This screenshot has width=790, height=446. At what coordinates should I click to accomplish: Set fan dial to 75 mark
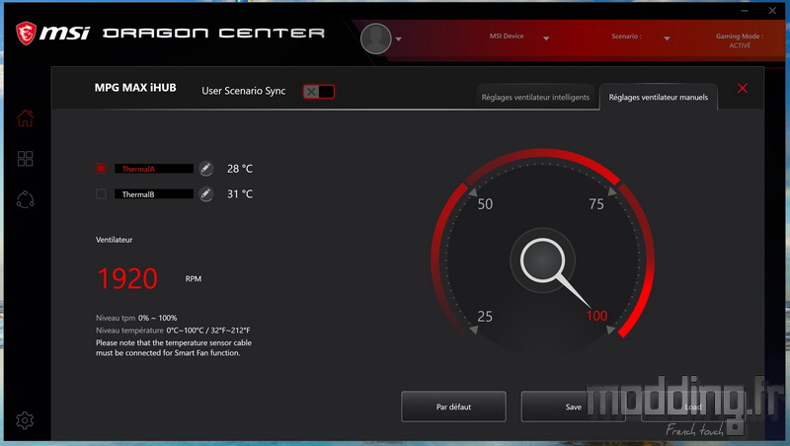point(596,204)
